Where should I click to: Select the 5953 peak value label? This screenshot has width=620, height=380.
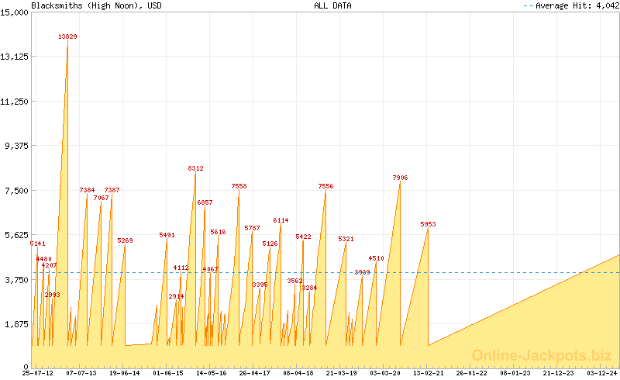coord(428,224)
